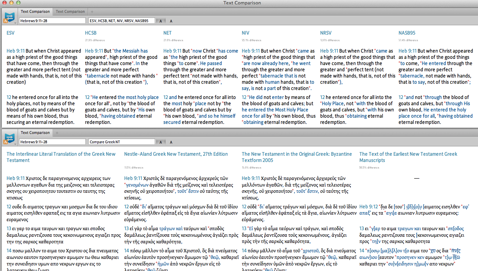
Task: Click the '11.5% difference' label under Nestle-Aland
Action: tap(134, 168)
